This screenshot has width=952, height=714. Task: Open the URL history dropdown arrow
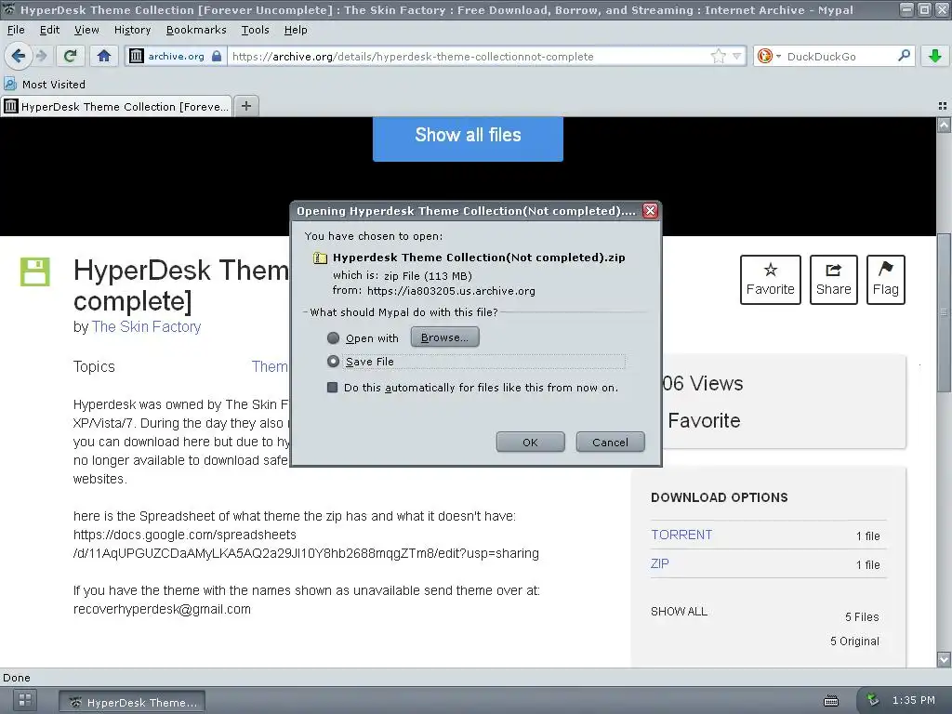[736, 56]
